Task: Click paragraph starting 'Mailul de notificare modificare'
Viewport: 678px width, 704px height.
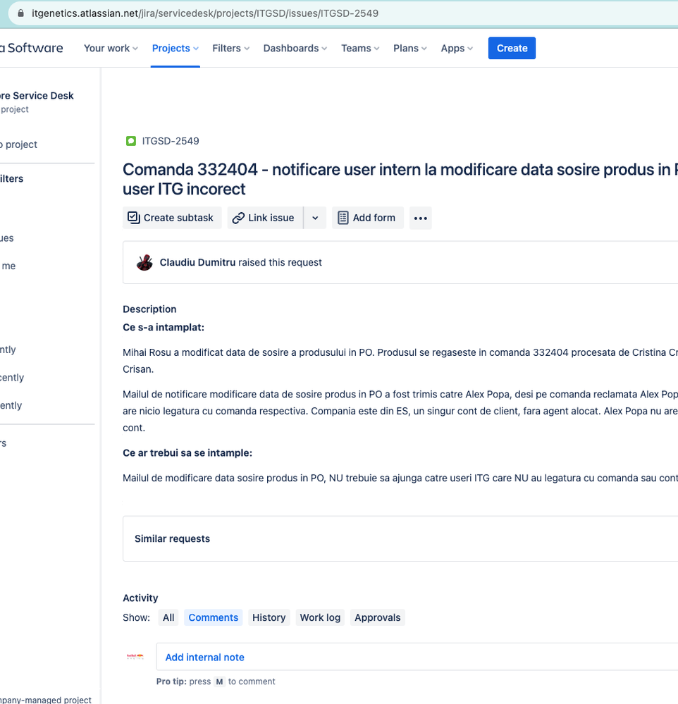Action: click(400, 411)
